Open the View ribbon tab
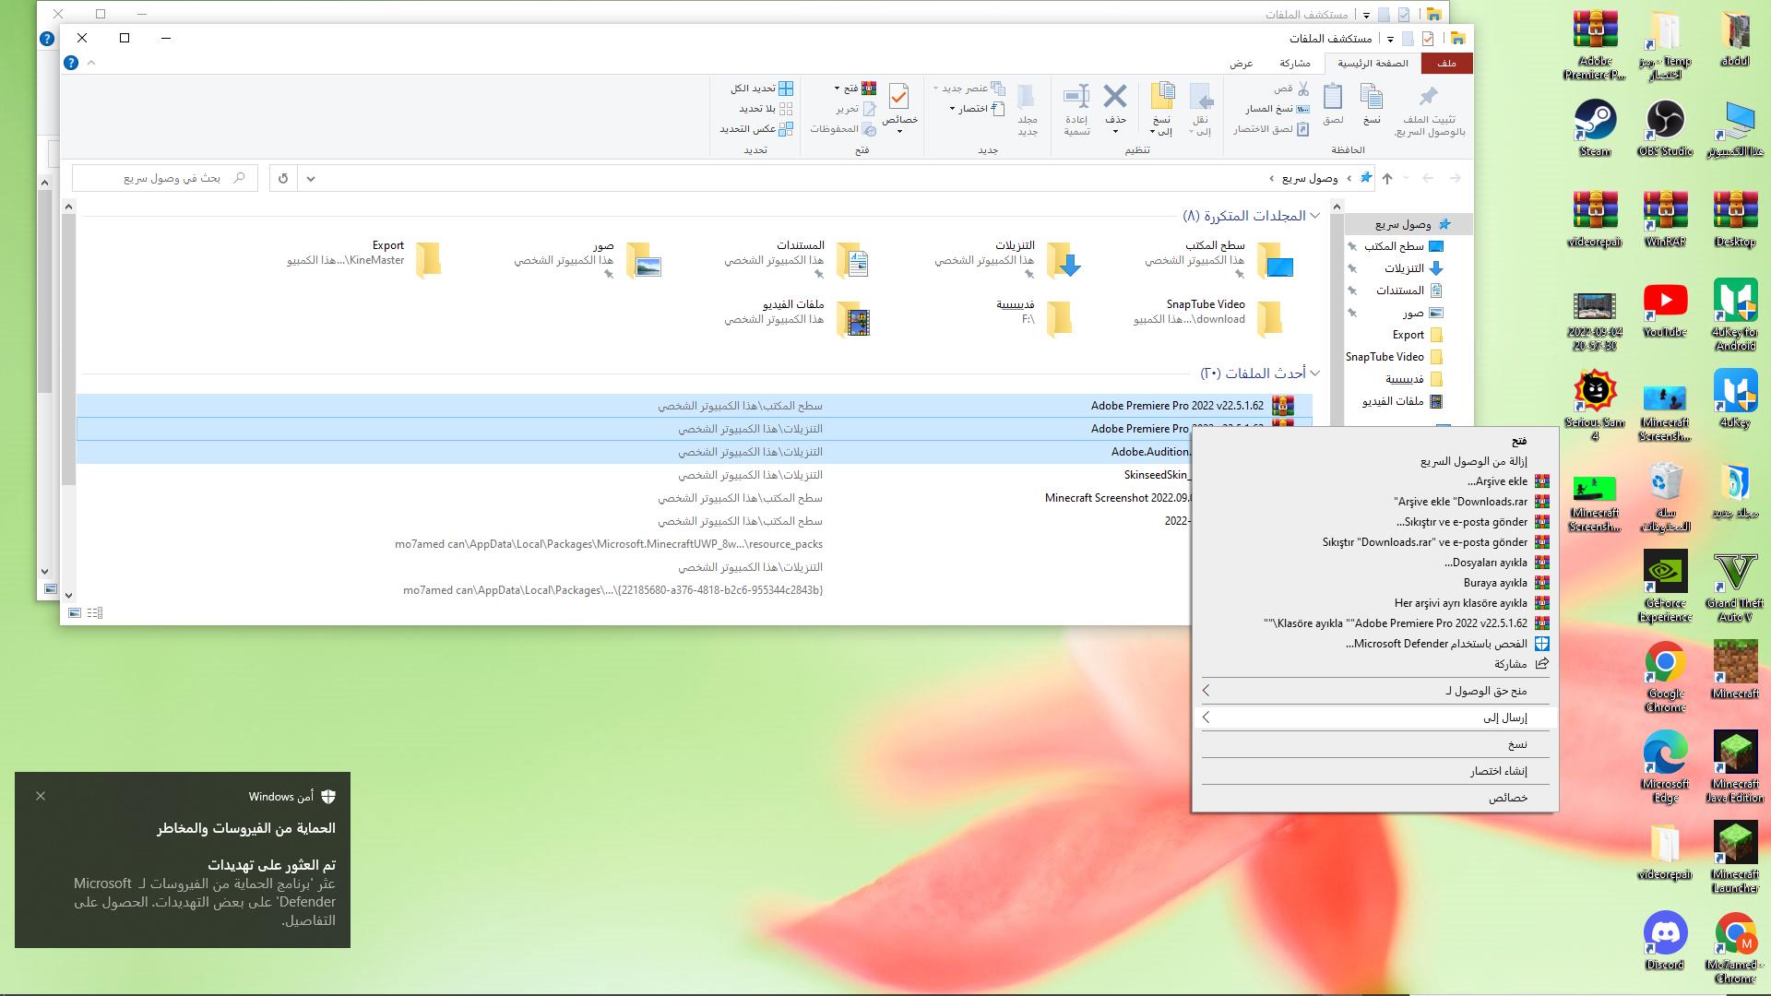 click(x=1241, y=63)
